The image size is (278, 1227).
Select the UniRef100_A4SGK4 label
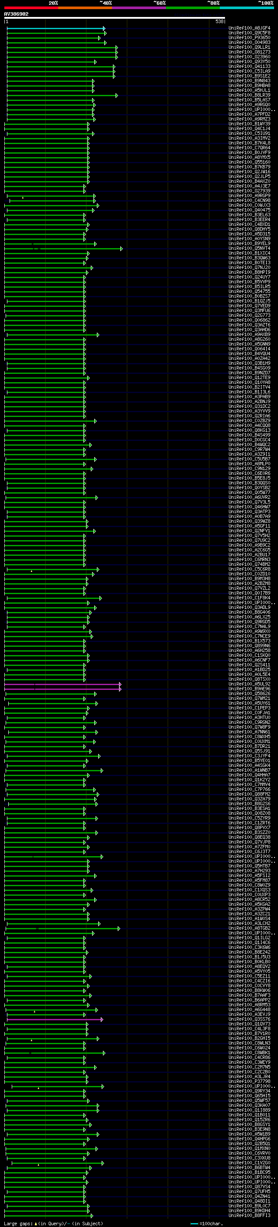(x=249, y=766)
